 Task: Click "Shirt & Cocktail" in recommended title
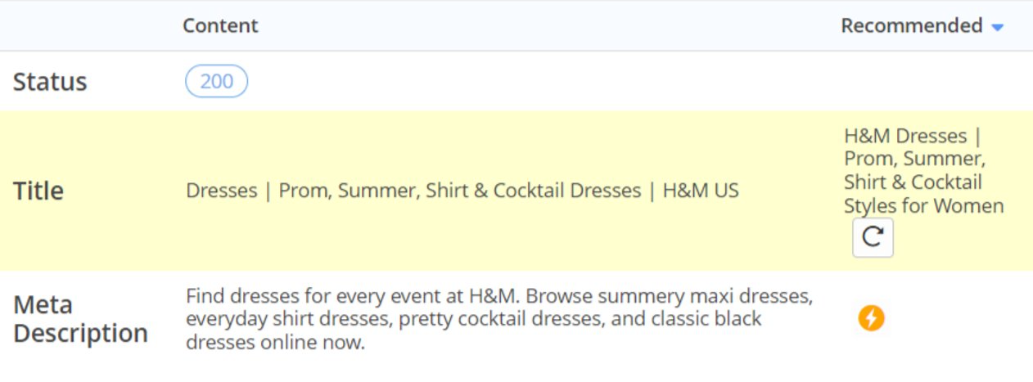tap(913, 182)
